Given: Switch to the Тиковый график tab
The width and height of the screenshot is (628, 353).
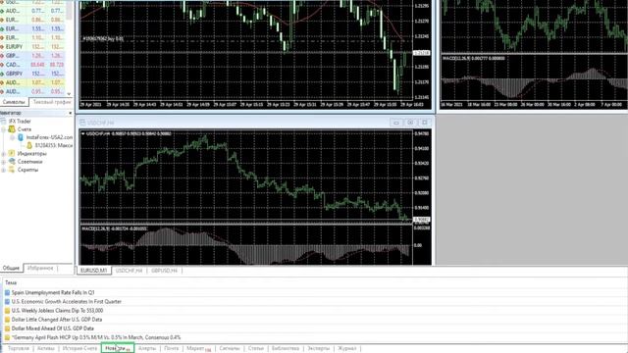Looking at the screenshot, I should (51, 102).
